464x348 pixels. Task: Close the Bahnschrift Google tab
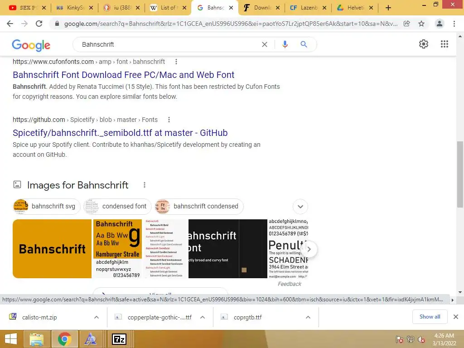[x=231, y=8]
